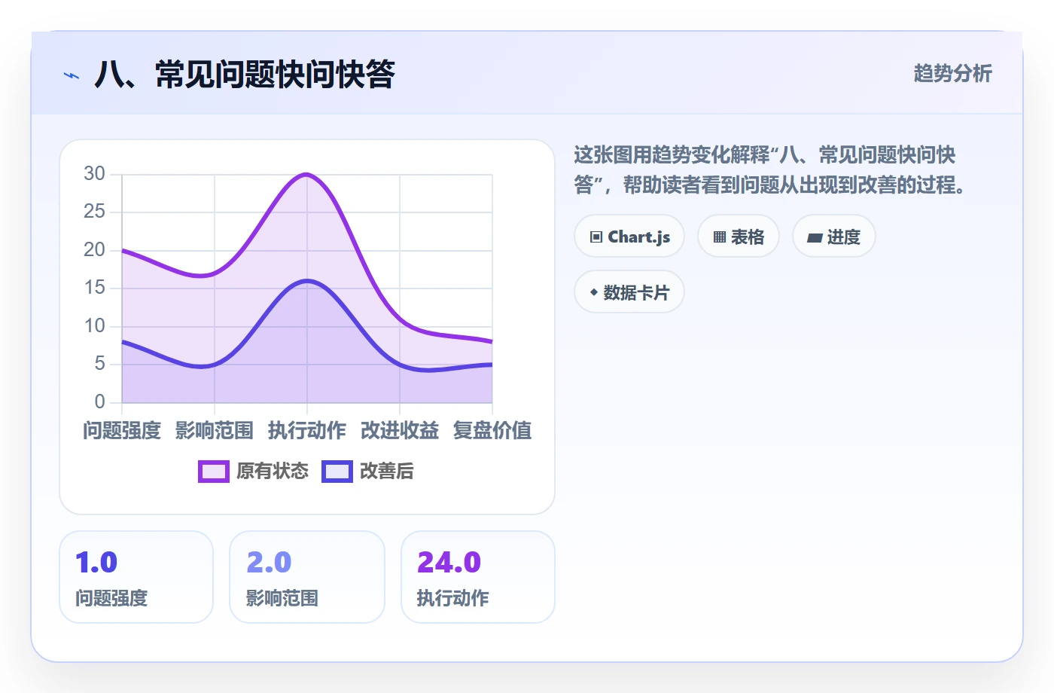The width and height of the screenshot is (1054, 693).
Task: Click the diamond icon in the 数据卡片 tag
Action: [594, 292]
